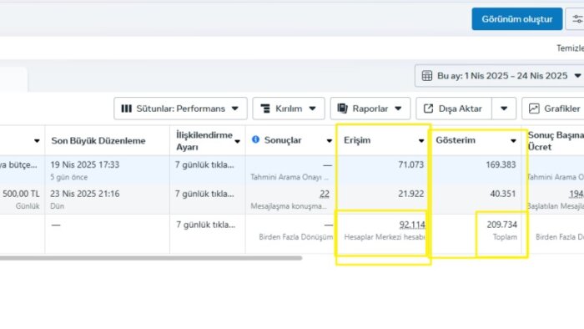Viewport: 584px width, 329px height.
Task: Open Gösterim column menu arrow
Action: coord(513,141)
